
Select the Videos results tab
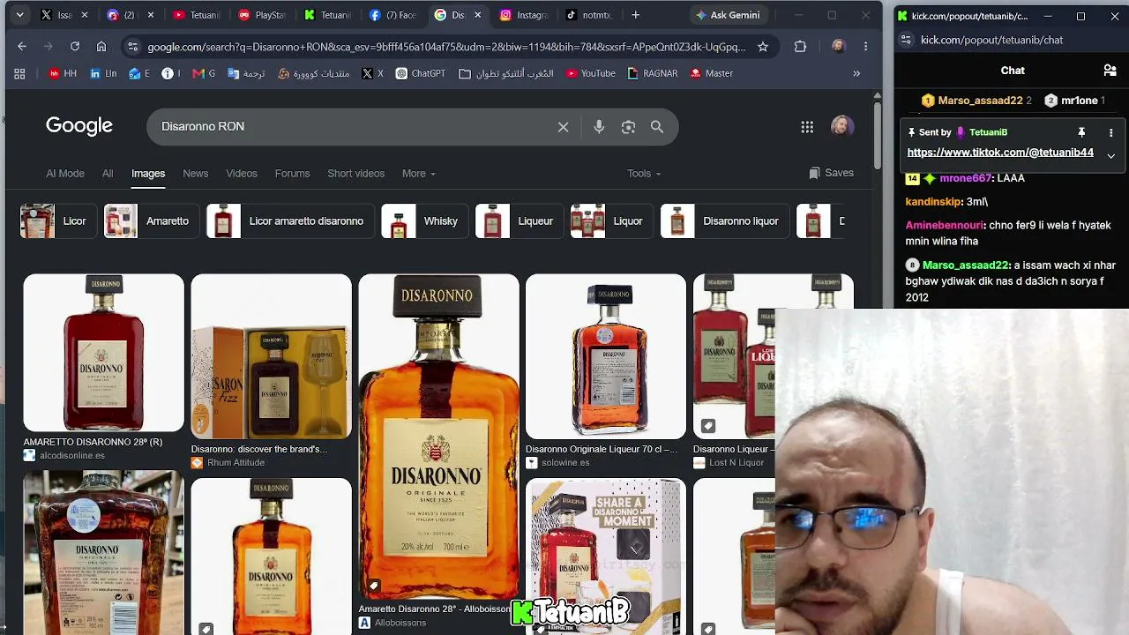[241, 174]
